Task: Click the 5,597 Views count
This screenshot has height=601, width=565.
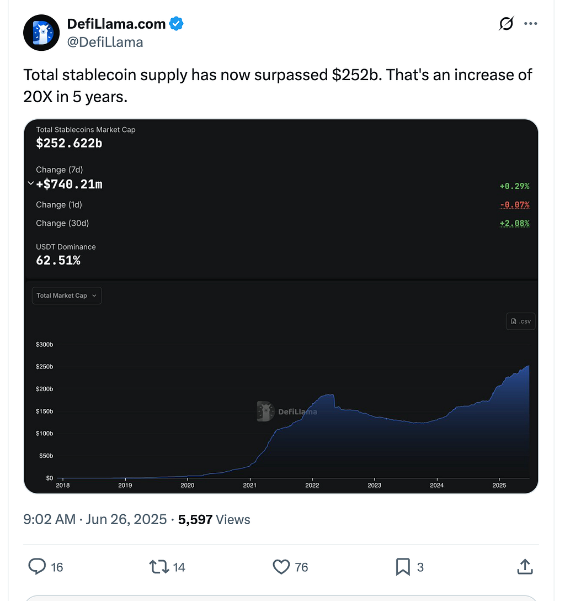Action: [214, 519]
